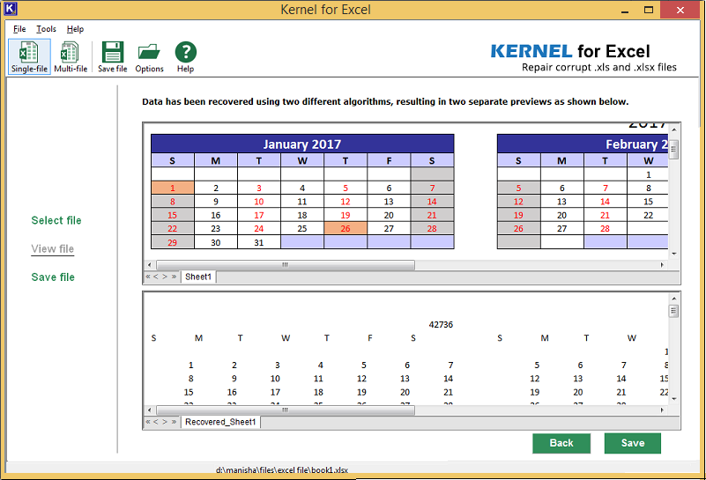Select cell 28 in February calendar
The image size is (706, 480).
click(x=606, y=228)
